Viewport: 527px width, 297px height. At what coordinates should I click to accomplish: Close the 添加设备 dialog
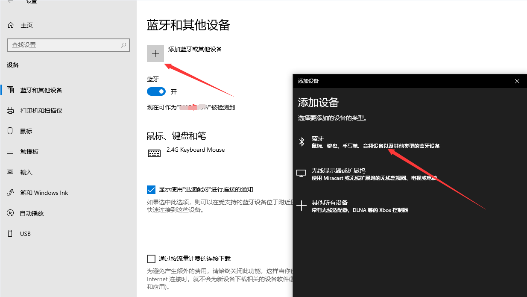coord(517,81)
